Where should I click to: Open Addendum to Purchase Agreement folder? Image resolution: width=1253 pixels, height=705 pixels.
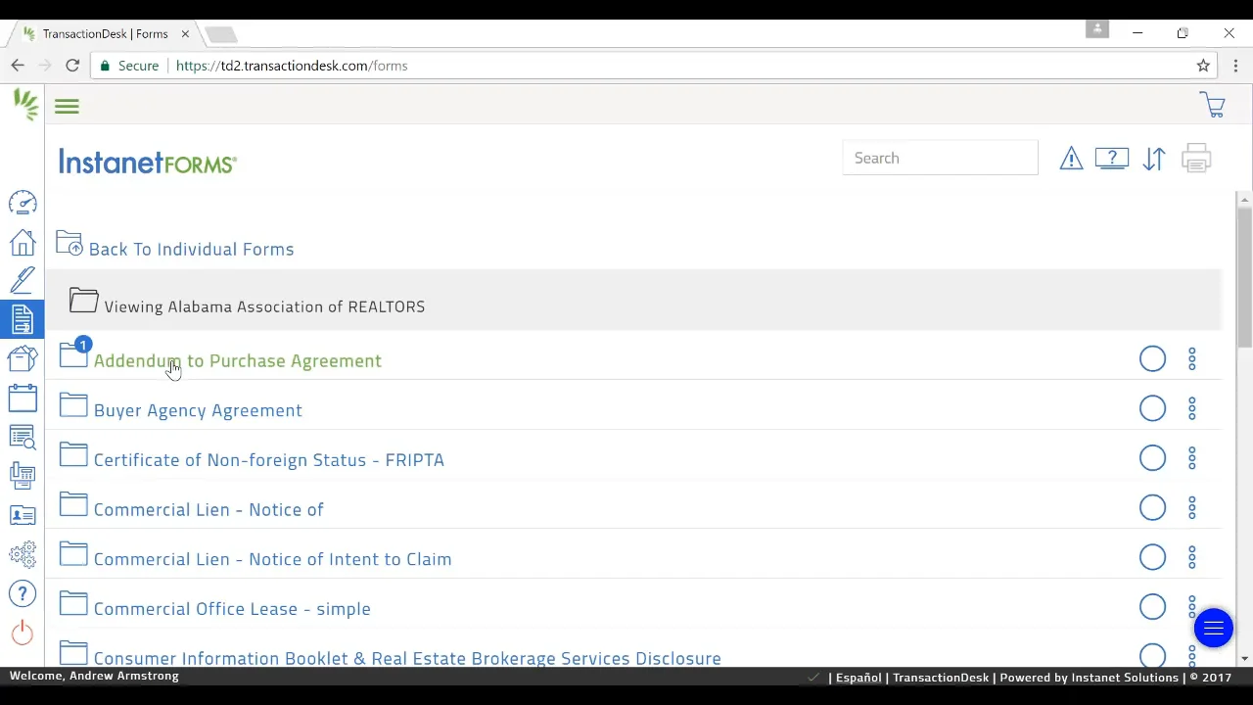(x=238, y=360)
